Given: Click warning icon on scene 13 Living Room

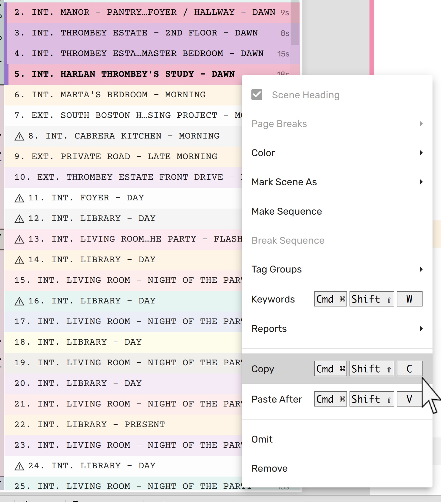Looking at the screenshot, I should [19, 239].
